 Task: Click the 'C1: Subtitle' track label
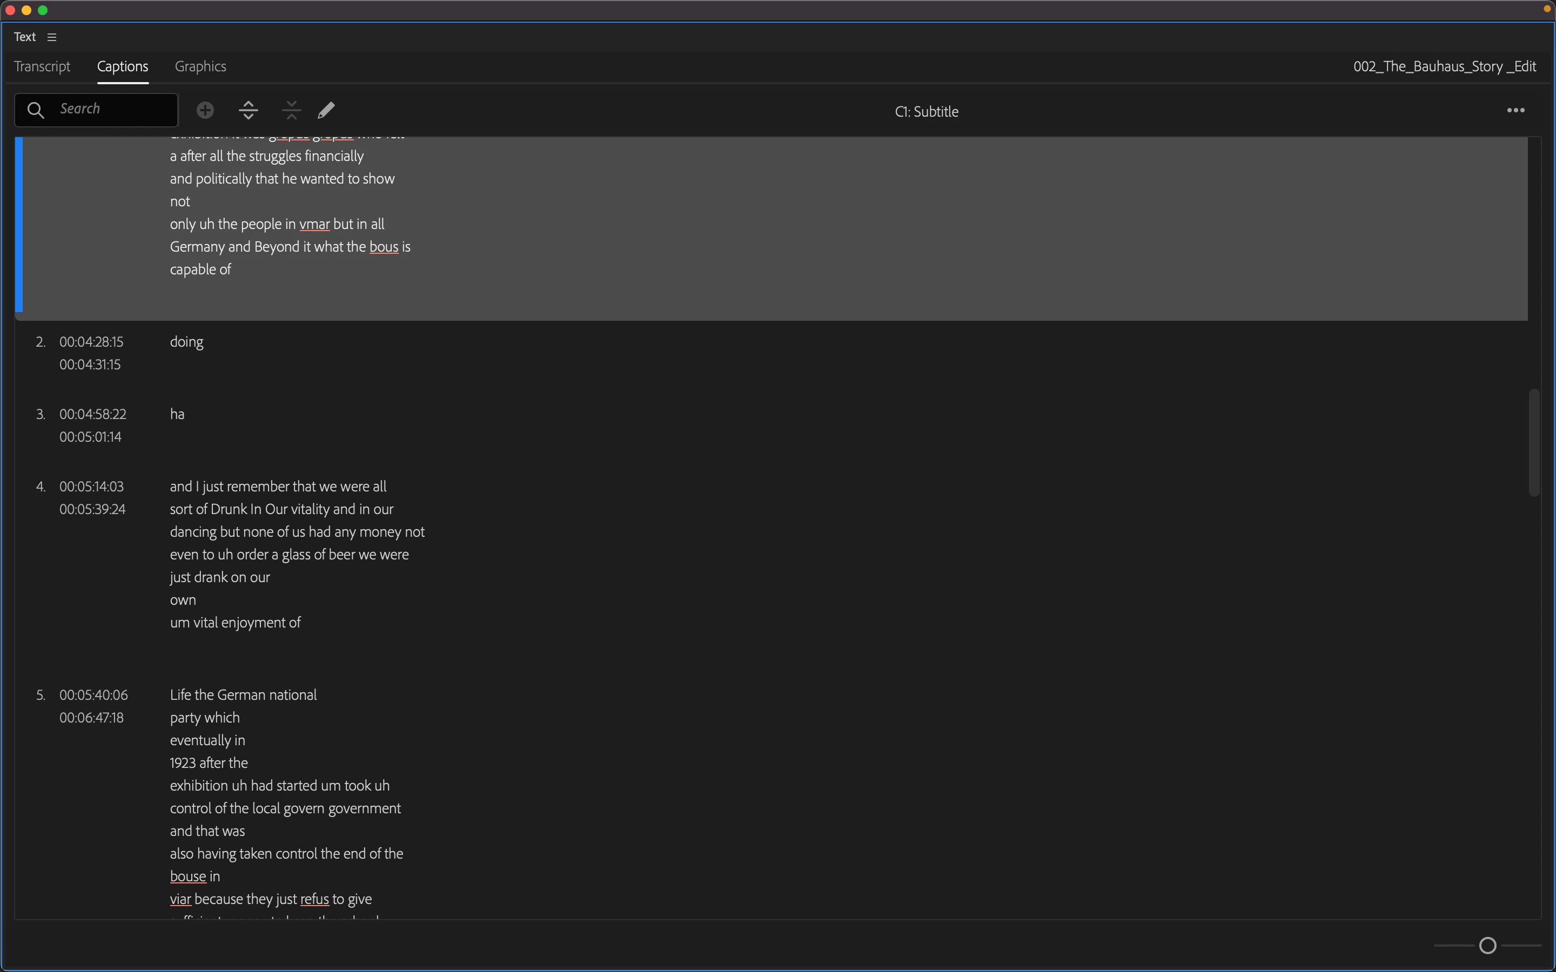926,111
